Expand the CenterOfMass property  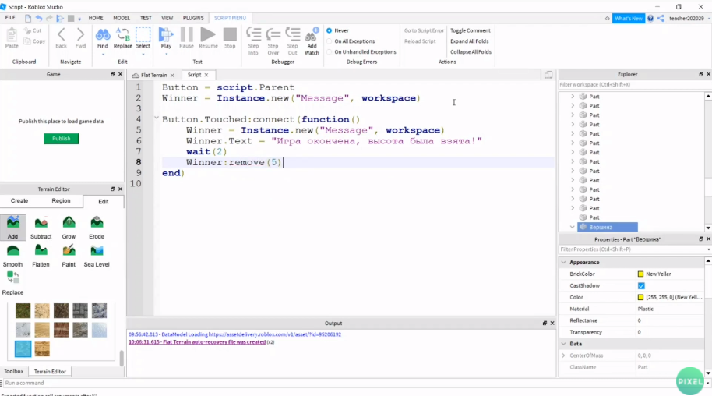(x=563, y=355)
